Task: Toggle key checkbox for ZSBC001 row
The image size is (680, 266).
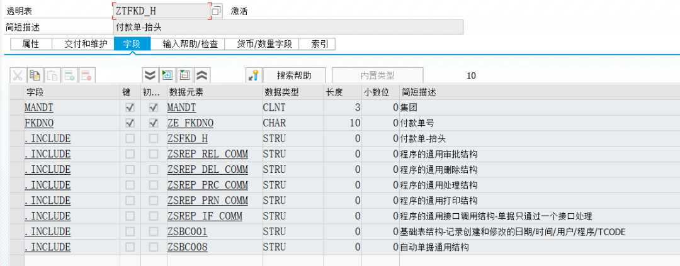Action: pos(130,232)
